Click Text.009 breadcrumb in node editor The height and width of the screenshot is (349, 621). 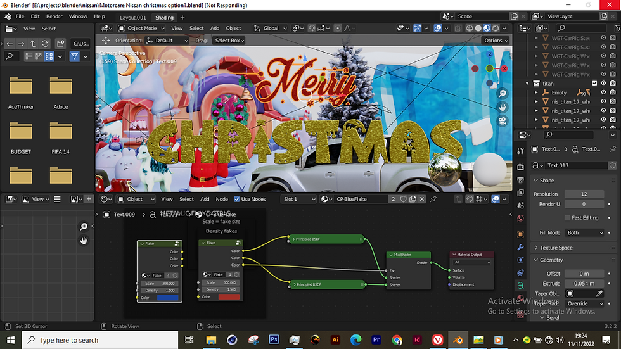pyautogui.click(x=124, y=215)
